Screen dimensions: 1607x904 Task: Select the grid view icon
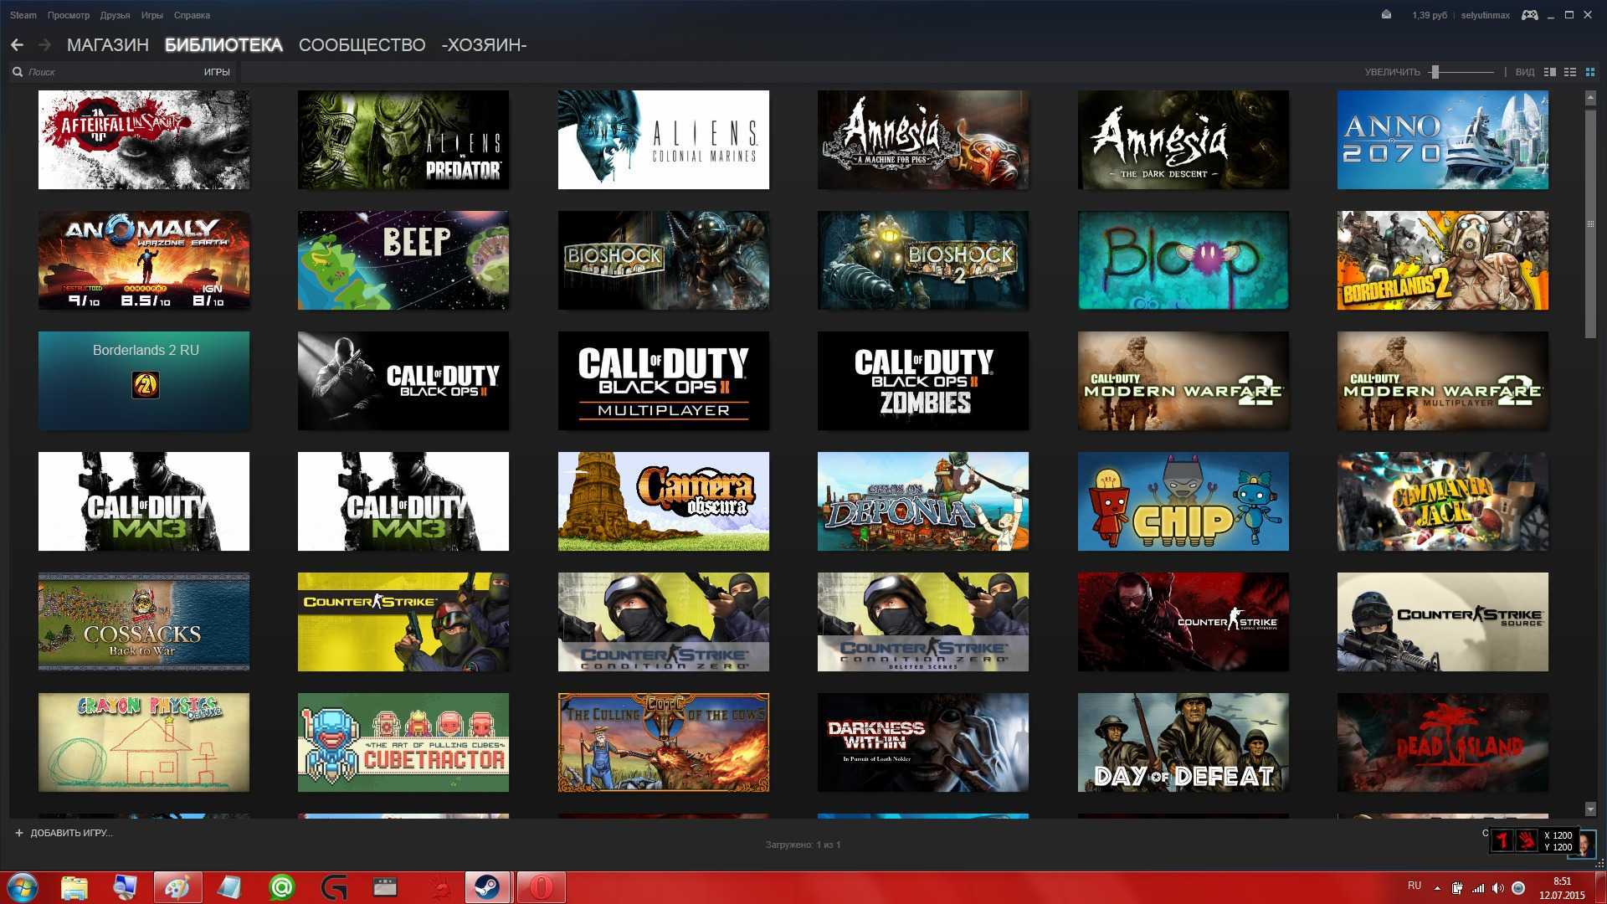point(1590,72)
